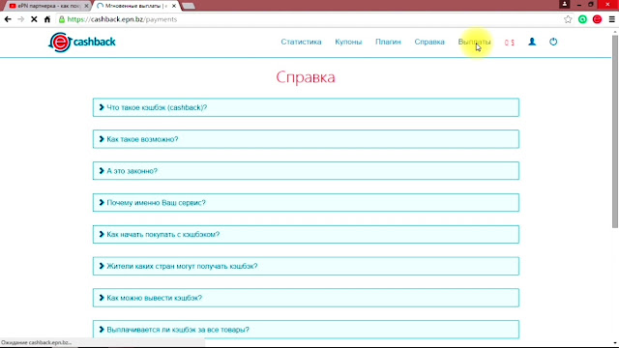This screenshot has height=348, width=619.
Task: Switch to ePN партнерка YouTube tab
Action: click(47, 6)
